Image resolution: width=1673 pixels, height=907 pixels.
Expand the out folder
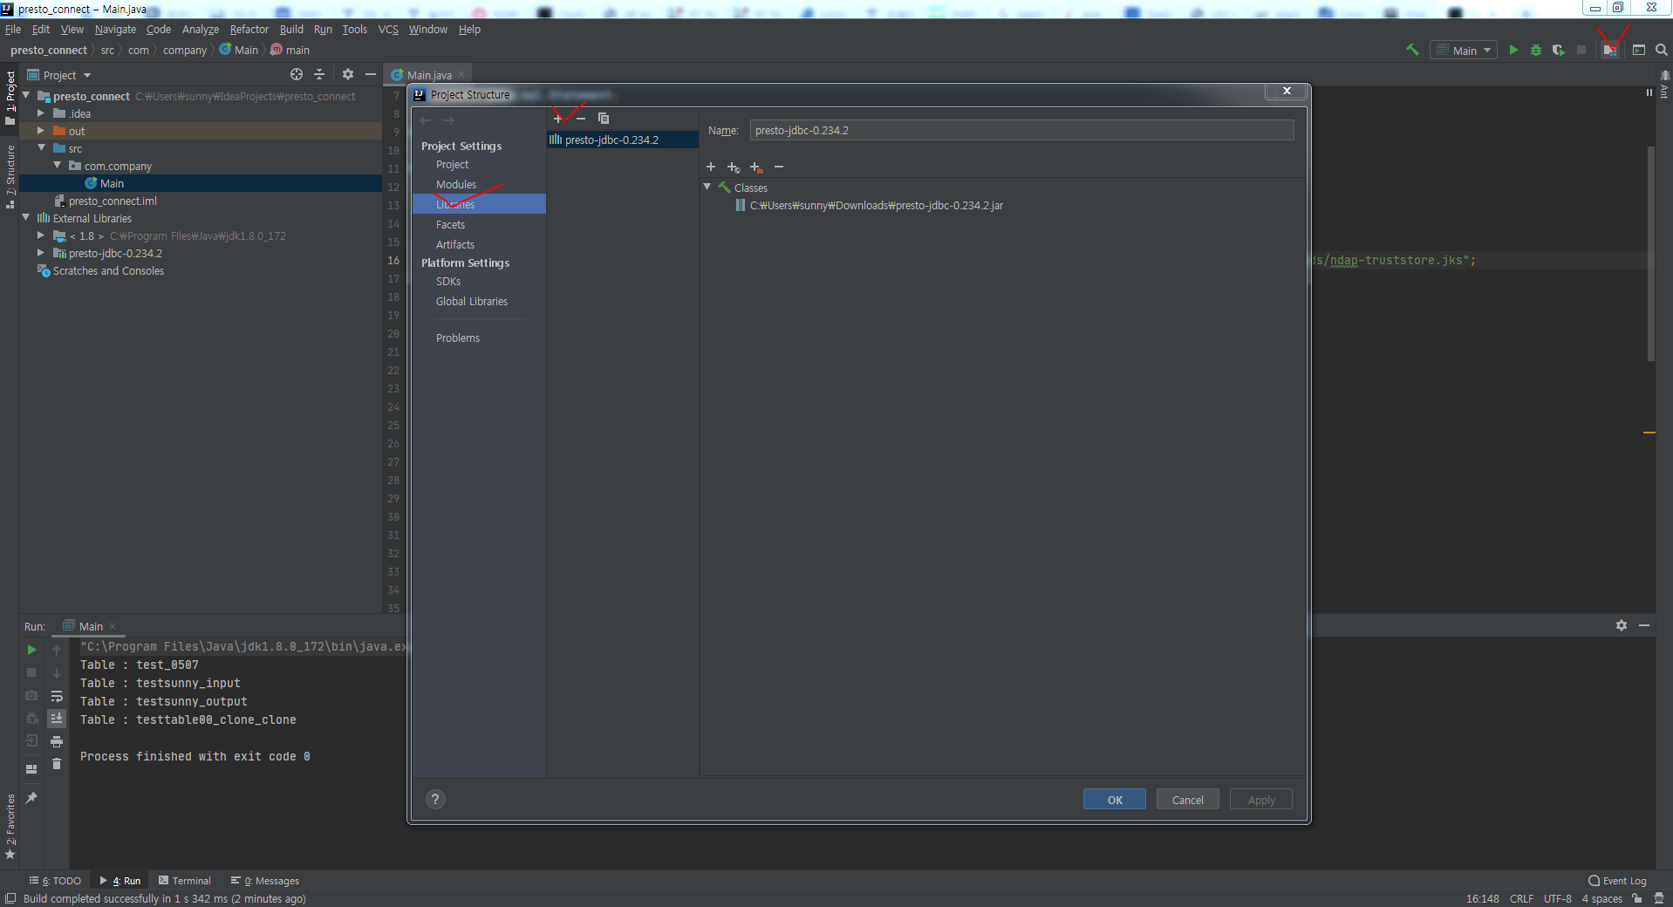click(41, 131)
